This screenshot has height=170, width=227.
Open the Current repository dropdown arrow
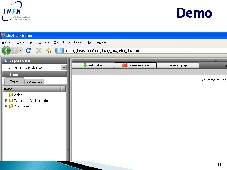pos(64,67)
